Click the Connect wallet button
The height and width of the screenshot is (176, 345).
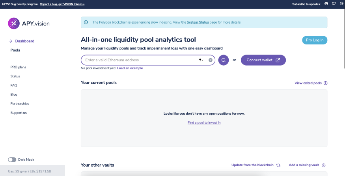tap(263, 60)
